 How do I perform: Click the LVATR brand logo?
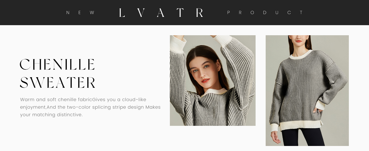point(161,13)
